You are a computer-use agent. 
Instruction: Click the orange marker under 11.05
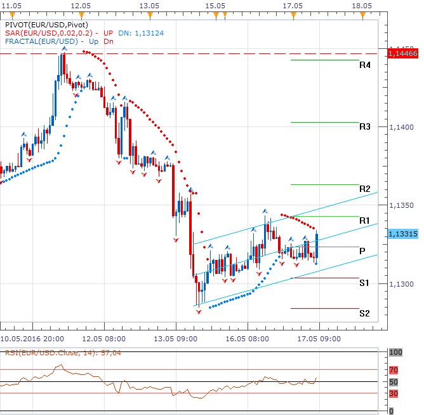12,15
